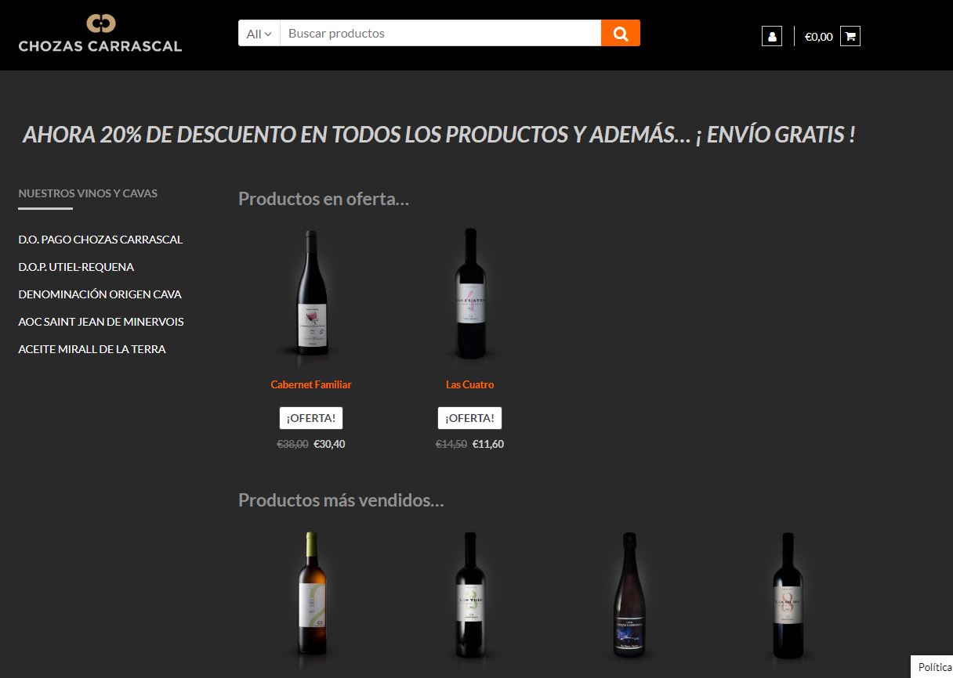Open the user account icon

click(x=772, y=36)
